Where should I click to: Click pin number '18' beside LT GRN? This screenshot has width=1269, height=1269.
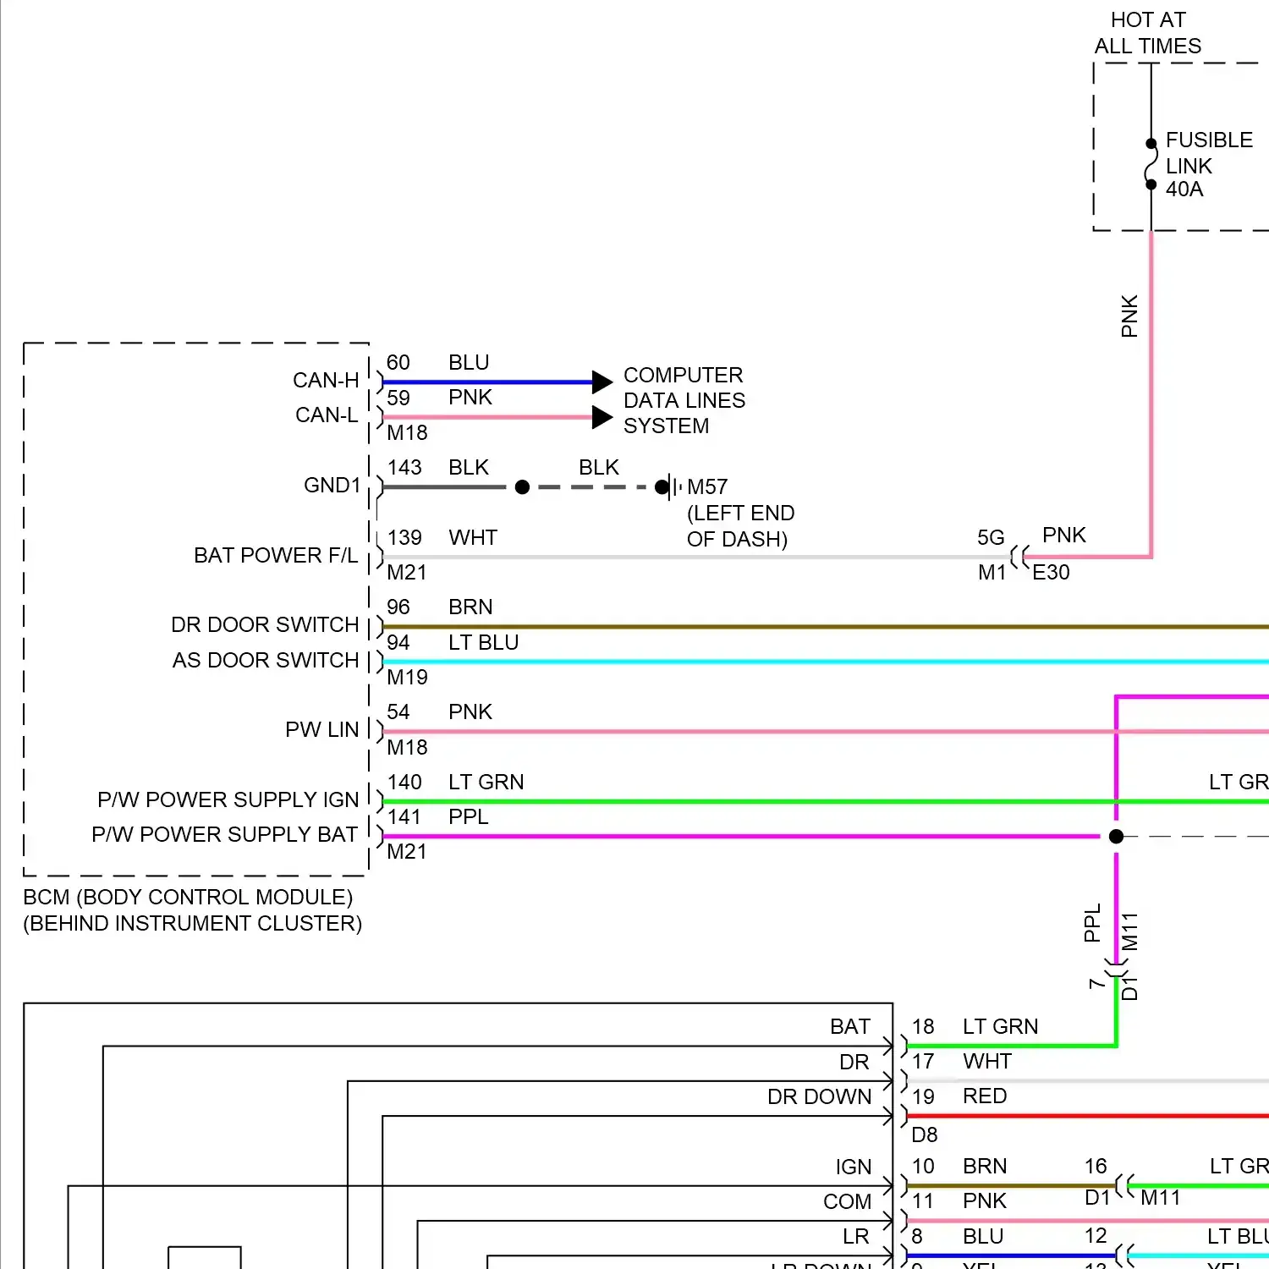click(x=923, y=1027)
